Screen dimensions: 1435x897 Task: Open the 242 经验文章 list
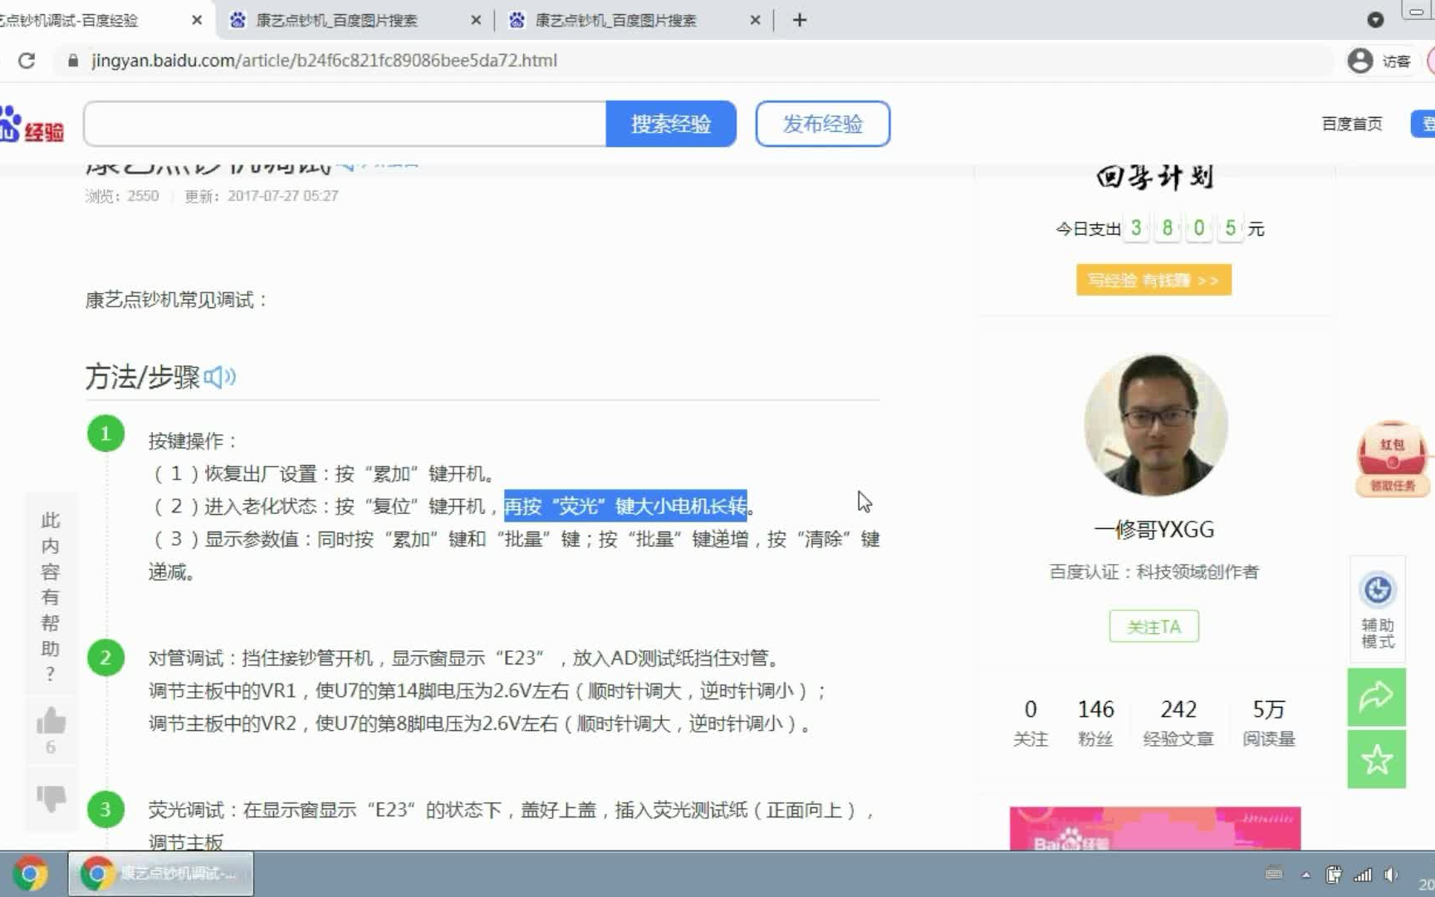(x=1178, y=723)
